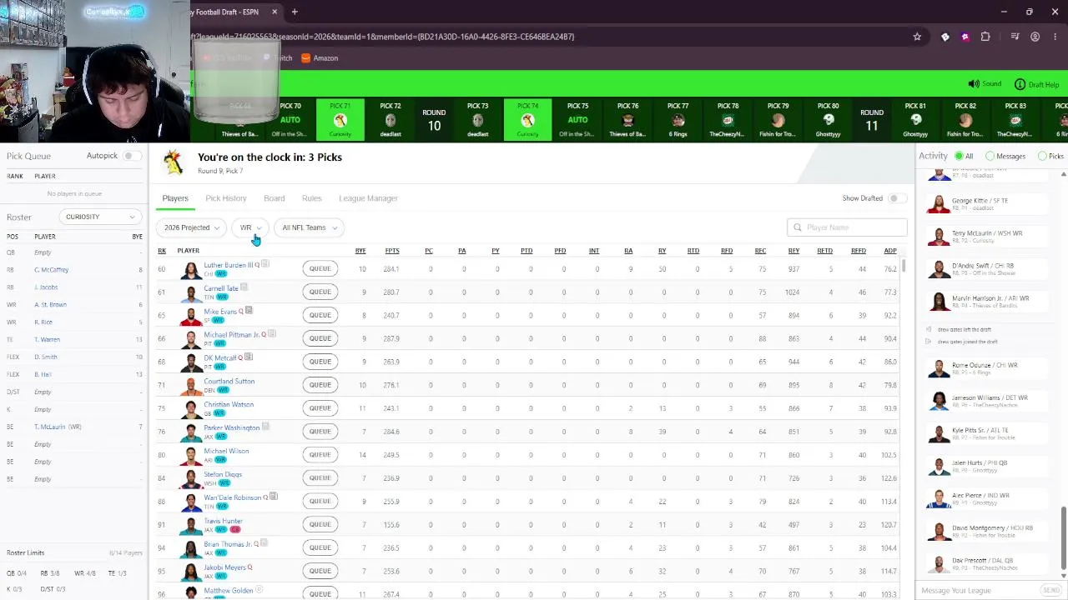Sort players by the BYE column
1068x600 pixels.
pyautogui.click(x=360, y=251)
